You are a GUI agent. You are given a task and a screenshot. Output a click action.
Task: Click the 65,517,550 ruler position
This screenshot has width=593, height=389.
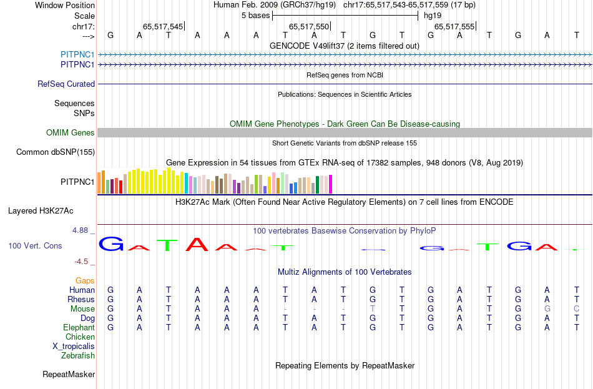coord(309,26)
